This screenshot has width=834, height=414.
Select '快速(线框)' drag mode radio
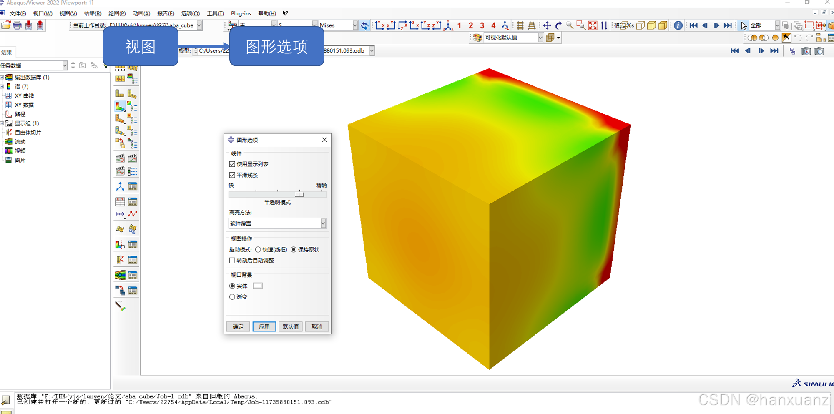[x=258, y=250]
